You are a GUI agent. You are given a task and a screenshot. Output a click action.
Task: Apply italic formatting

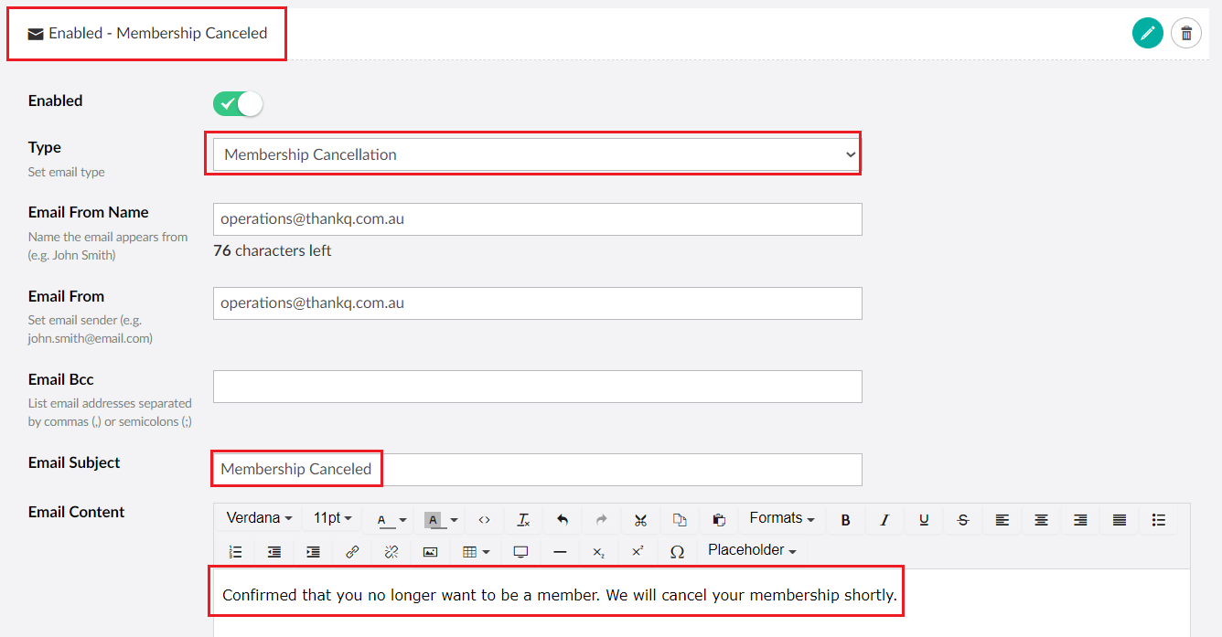(x=884, y=519)
